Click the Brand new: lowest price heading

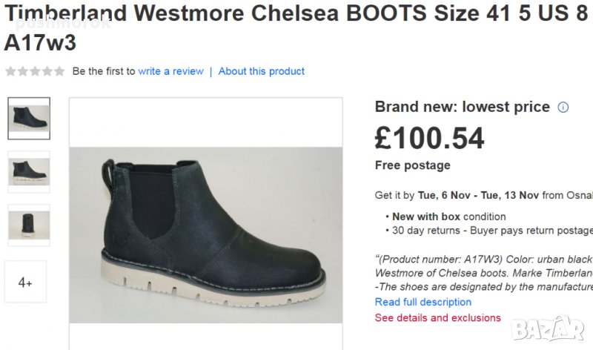[x=462, y=107]
